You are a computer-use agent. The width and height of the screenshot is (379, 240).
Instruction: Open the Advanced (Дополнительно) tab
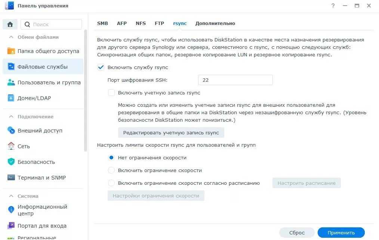215,23
